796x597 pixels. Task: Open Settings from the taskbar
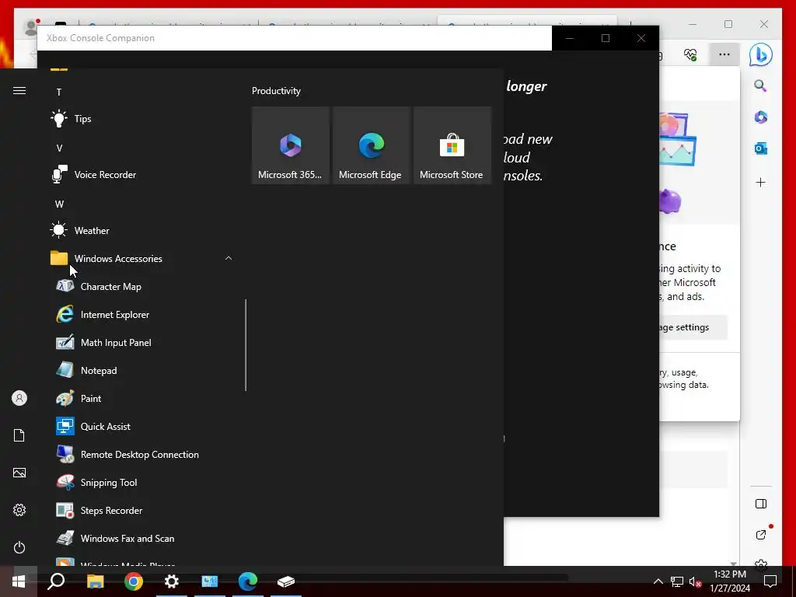172,581
